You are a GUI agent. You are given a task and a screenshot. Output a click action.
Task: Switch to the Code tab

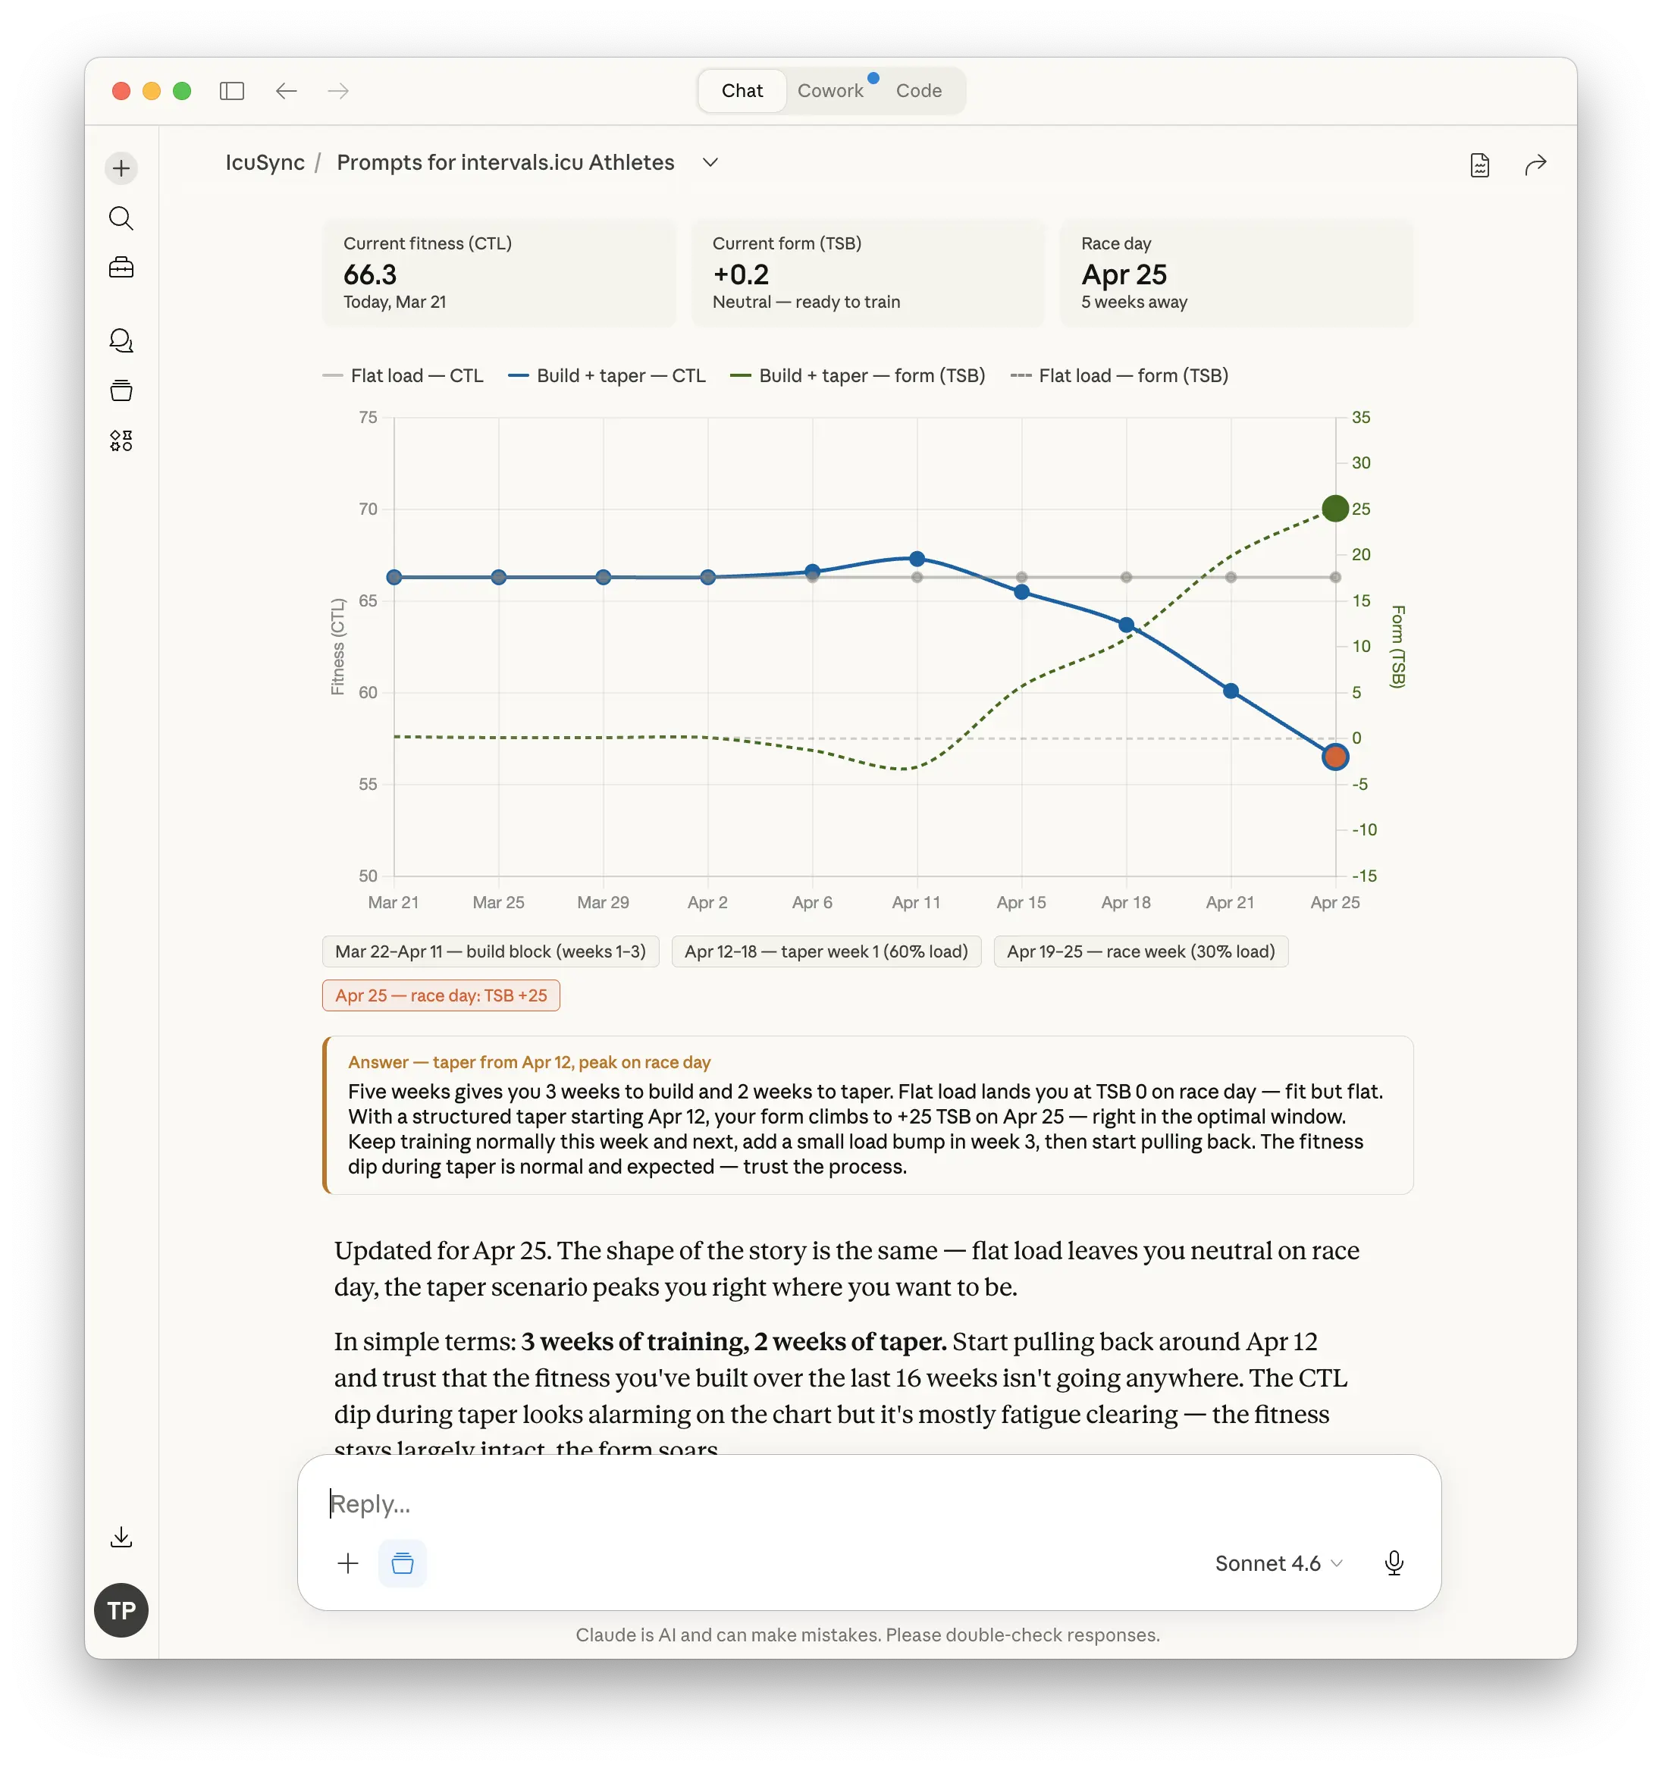(919, 91)
